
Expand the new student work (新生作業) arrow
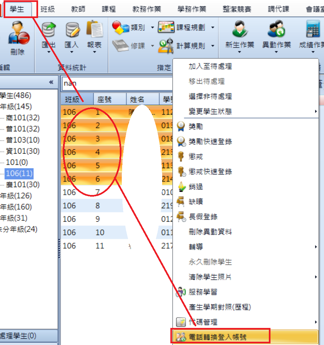240,52
